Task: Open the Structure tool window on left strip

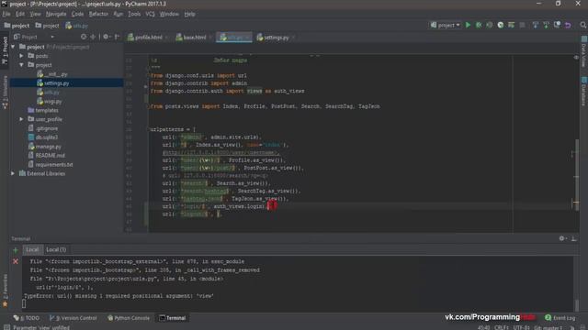Action: pyautogui.click(x=5, y=93)
